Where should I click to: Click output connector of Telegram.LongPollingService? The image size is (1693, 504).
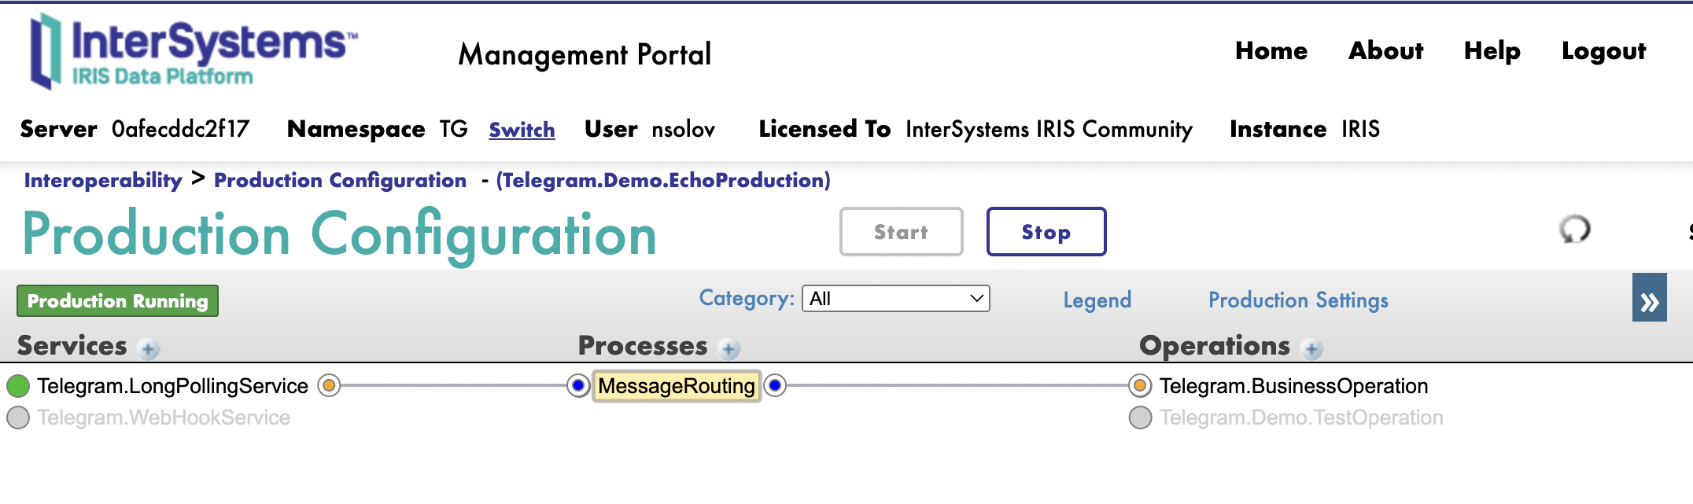329,386
